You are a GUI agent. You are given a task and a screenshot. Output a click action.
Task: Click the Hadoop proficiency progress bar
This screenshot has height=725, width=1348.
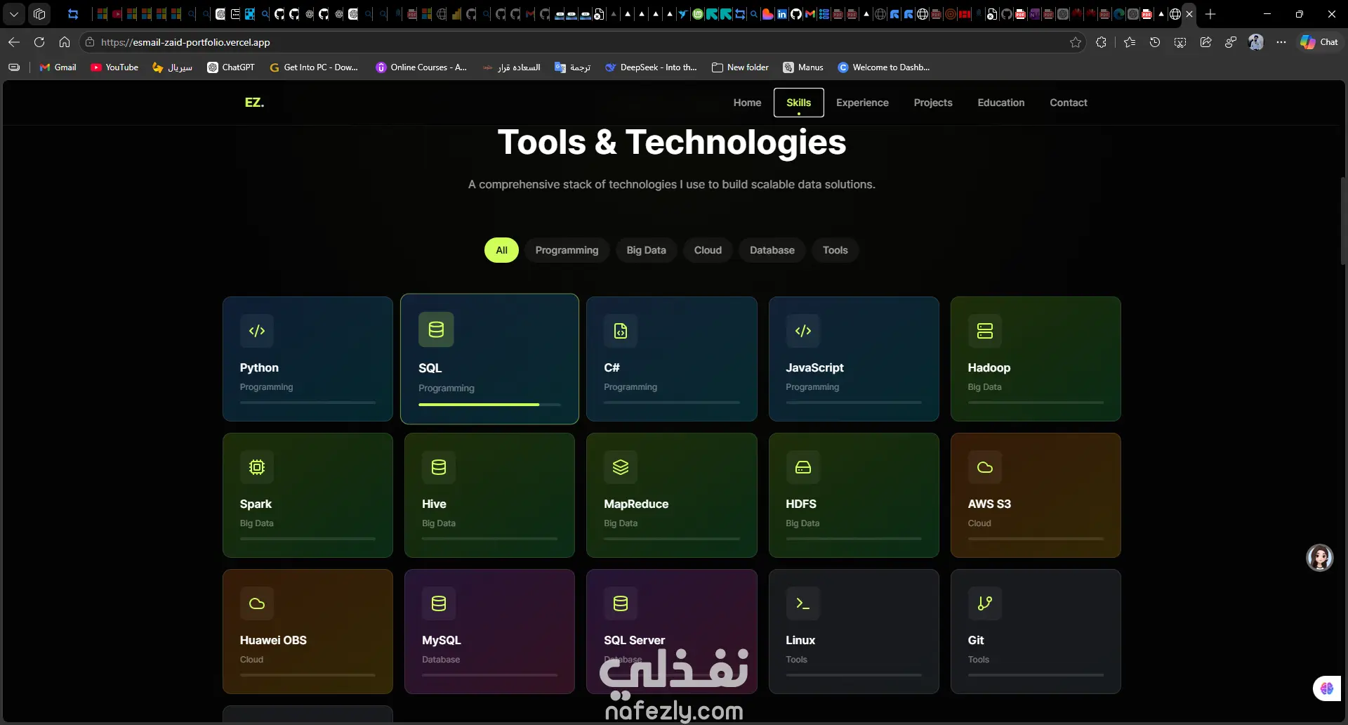click(1036, 403)
